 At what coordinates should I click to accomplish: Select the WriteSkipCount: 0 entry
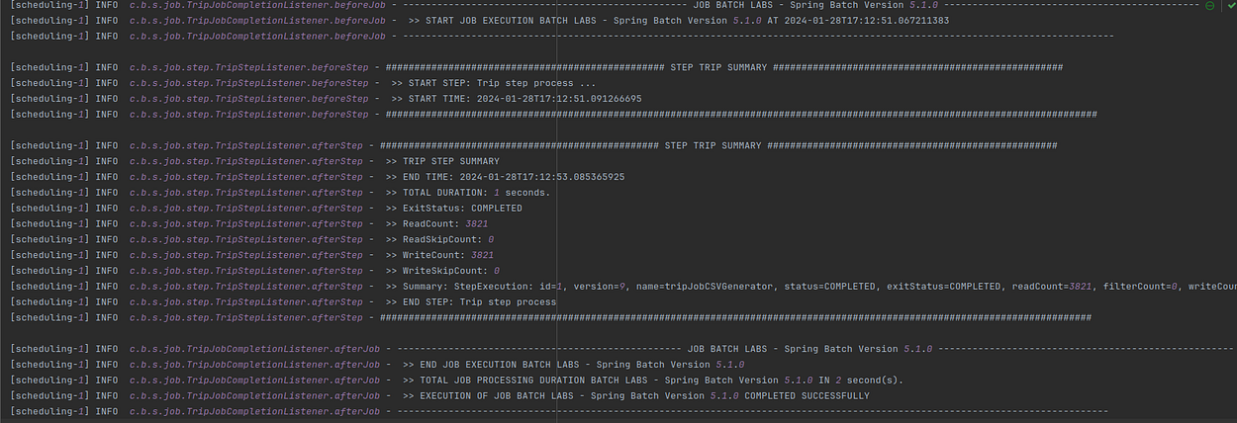[254, 271]
